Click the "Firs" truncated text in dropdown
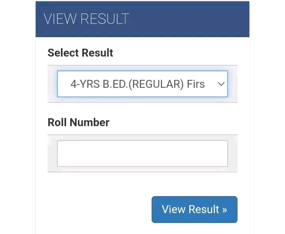 click(x=196, y=84)
